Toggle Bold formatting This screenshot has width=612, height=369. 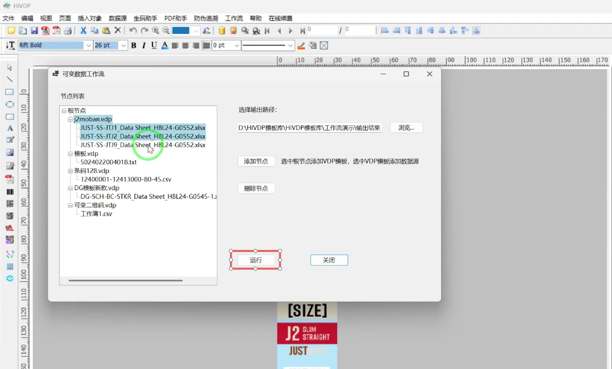tap(134, 45)
